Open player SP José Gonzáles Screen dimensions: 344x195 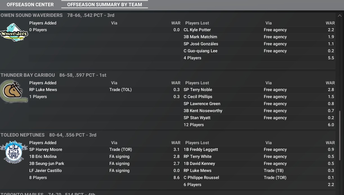point(201,44)
